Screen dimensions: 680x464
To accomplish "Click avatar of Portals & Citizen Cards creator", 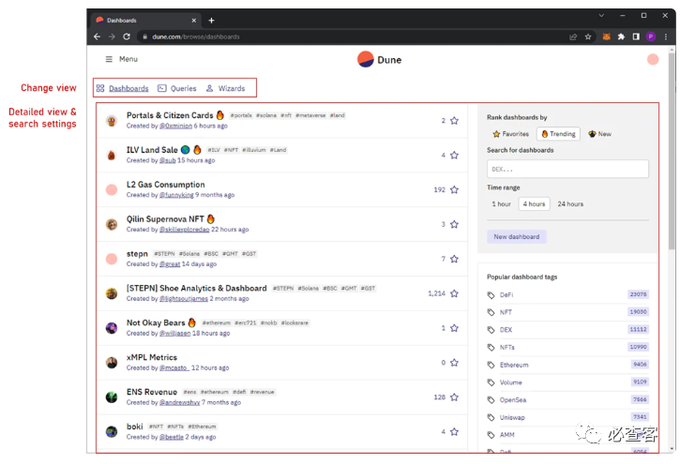I will (112, 120).
